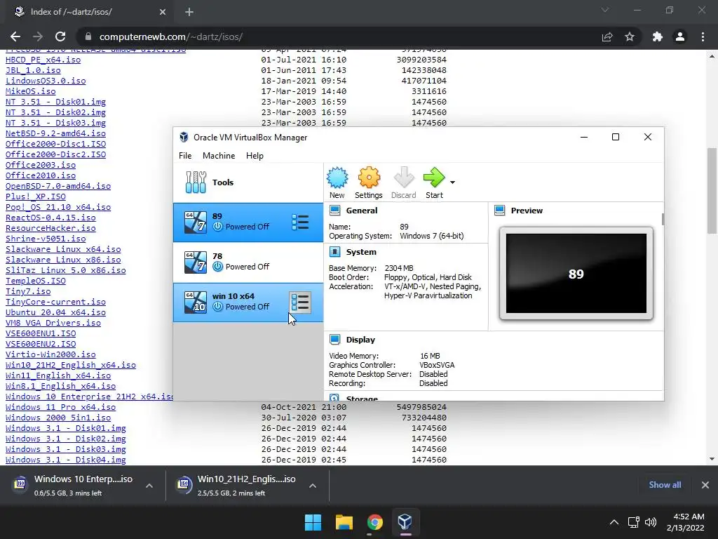This screenshot has height=539, width=718.
Task: Open Chrome profile avatar icon
Action: [x=680, y=36]
